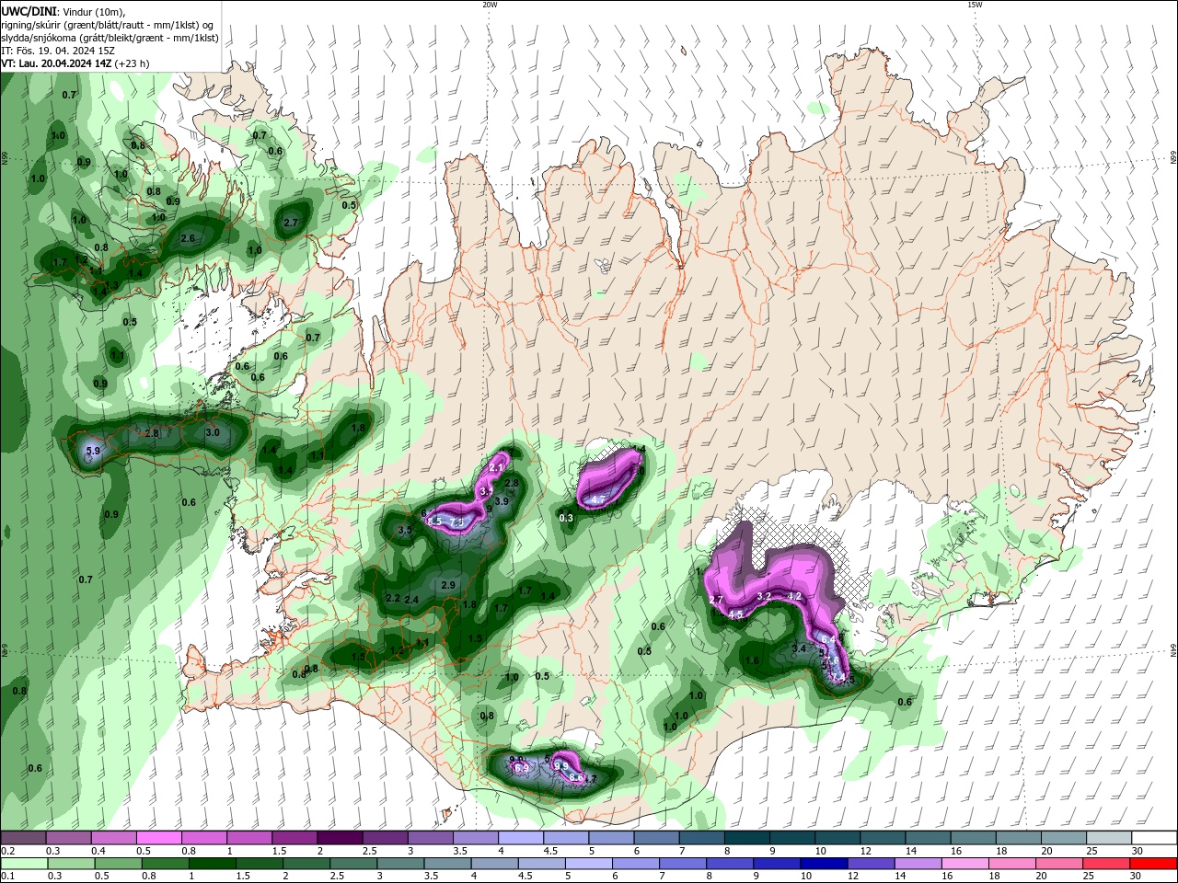Select the lavender snow legend swatch starting at 4
This screenshot has width=1178, height=883.
(521, 838)
